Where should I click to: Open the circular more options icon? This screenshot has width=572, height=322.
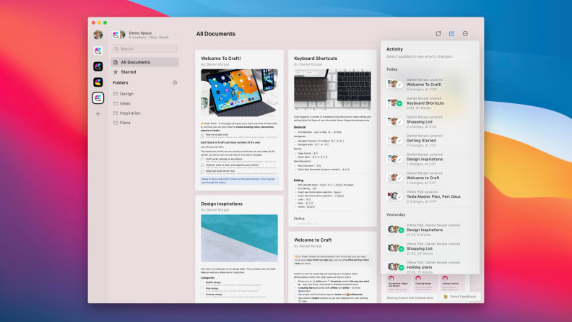[x=465, y=33]
